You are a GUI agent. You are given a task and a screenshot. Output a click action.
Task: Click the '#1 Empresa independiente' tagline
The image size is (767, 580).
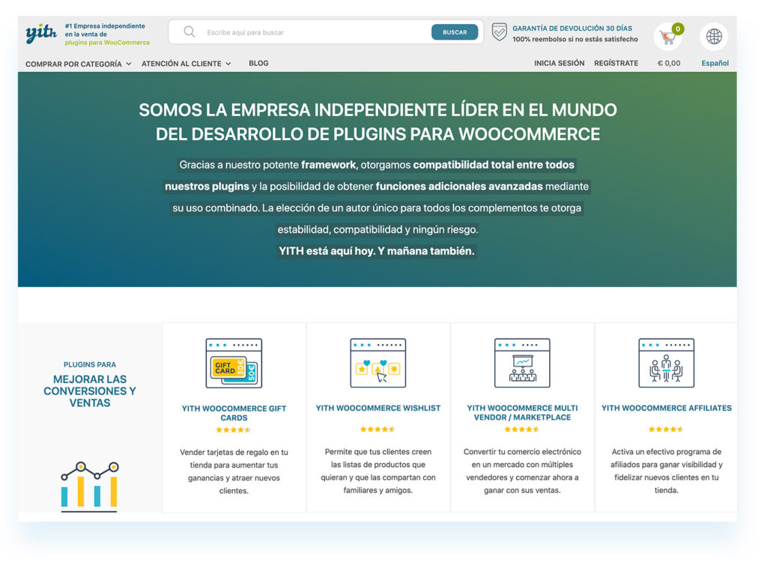(x=107, y=34)
